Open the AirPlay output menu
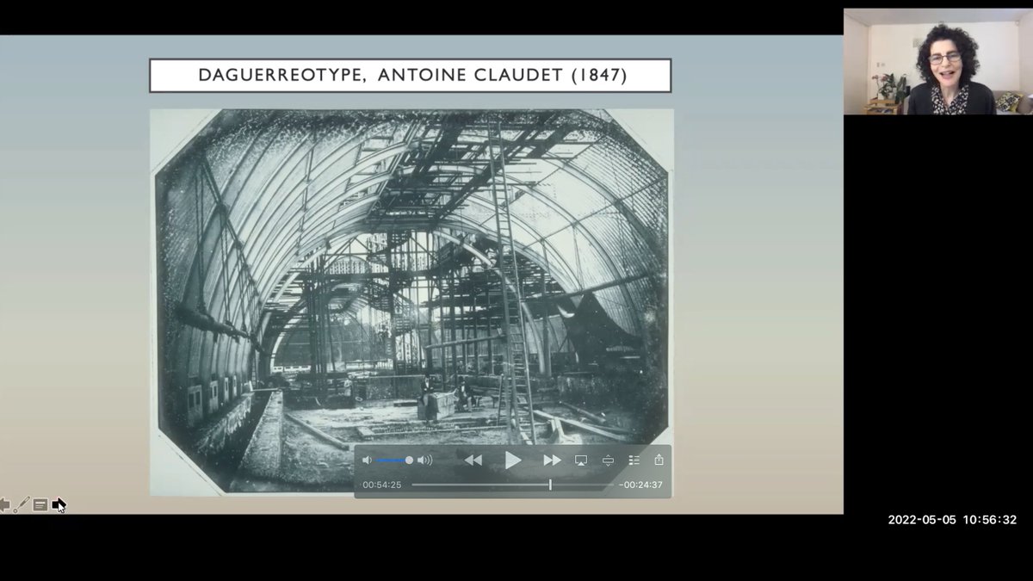1033x581 pixels. (581, 460)
